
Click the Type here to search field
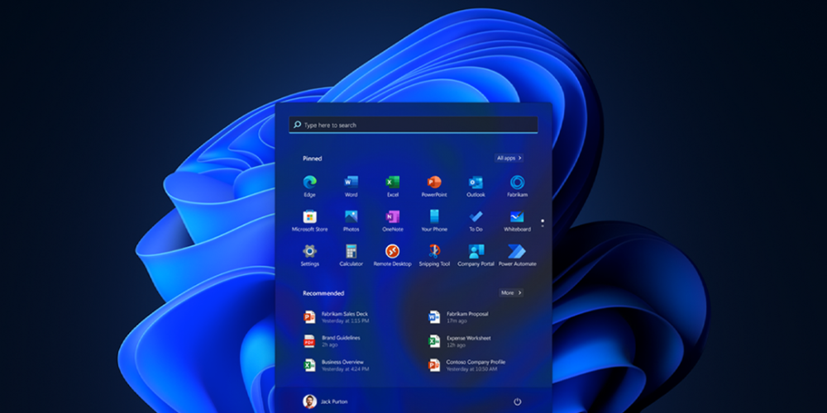click(x=413, y=125)
